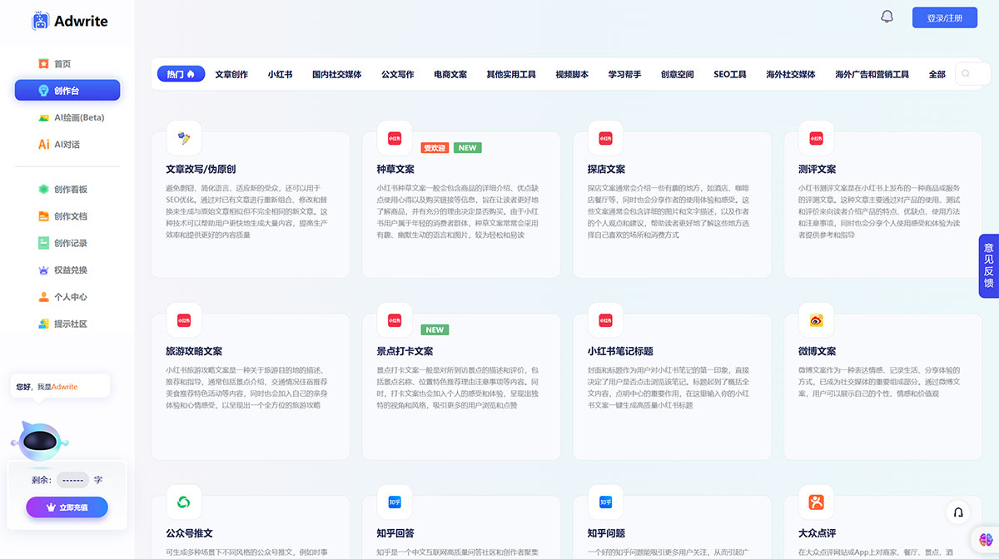Open the AI对话 chat tool
The height and width of the screenshot is (559, 999).
pos(67,144)
